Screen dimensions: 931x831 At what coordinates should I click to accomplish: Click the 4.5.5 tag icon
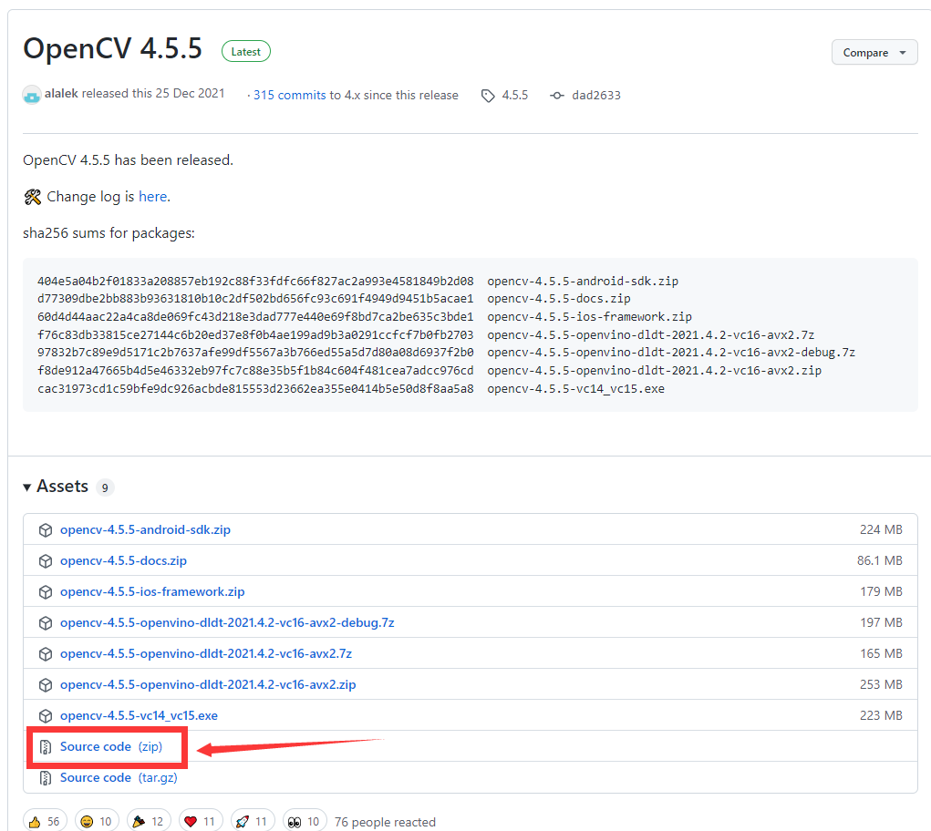coord(488,96)
